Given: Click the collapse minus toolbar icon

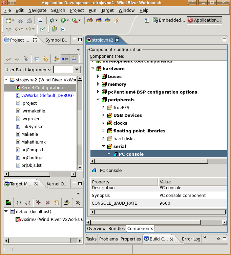Looking at the screenshot, I should (63, 29).
